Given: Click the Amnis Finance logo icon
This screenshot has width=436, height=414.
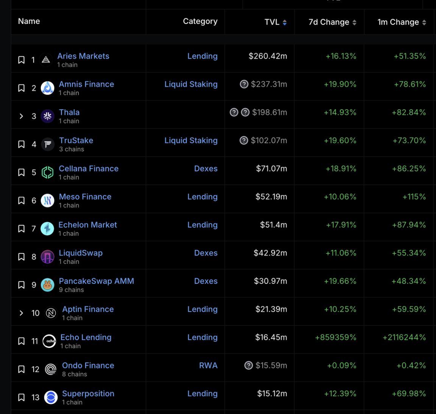Looking at the screenshot, I should [x=48, y=88].
